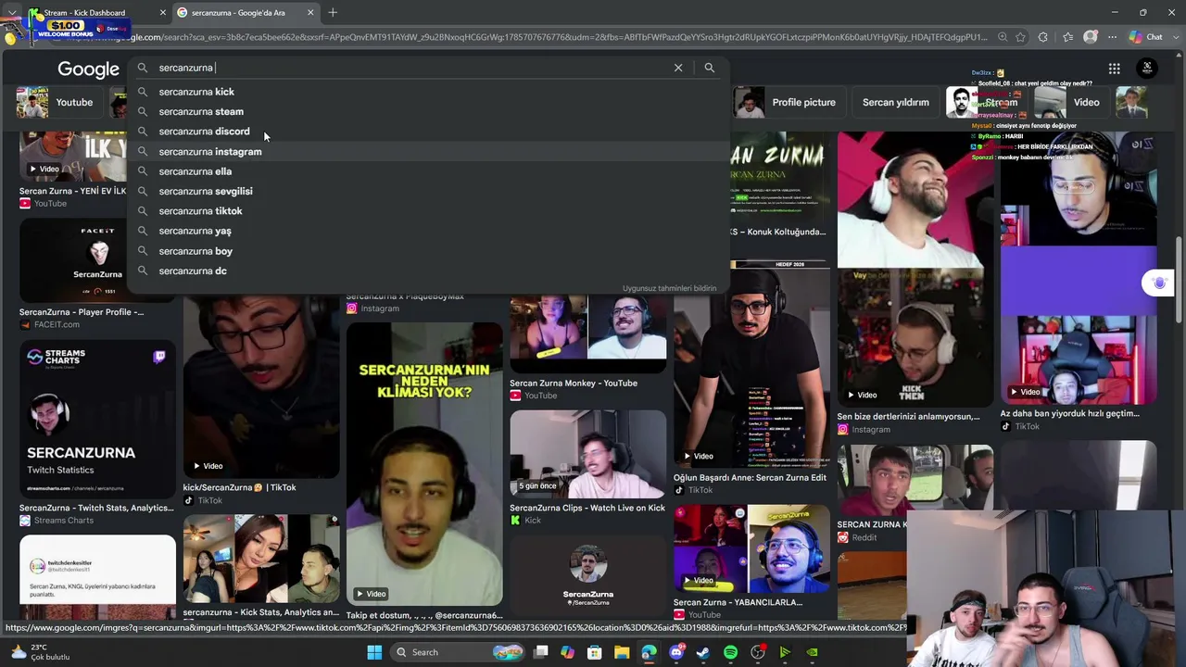
Task: Open the browser zoom indicator icon
Action: click(x=1003, y=37)
